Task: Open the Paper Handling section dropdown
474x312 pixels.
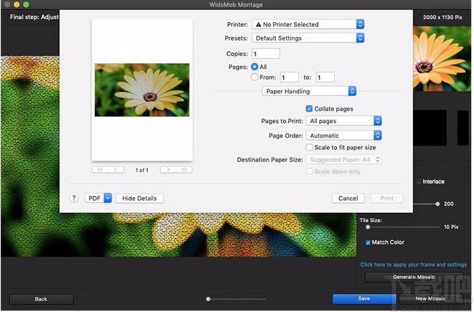Action: [x=309, y=91]
